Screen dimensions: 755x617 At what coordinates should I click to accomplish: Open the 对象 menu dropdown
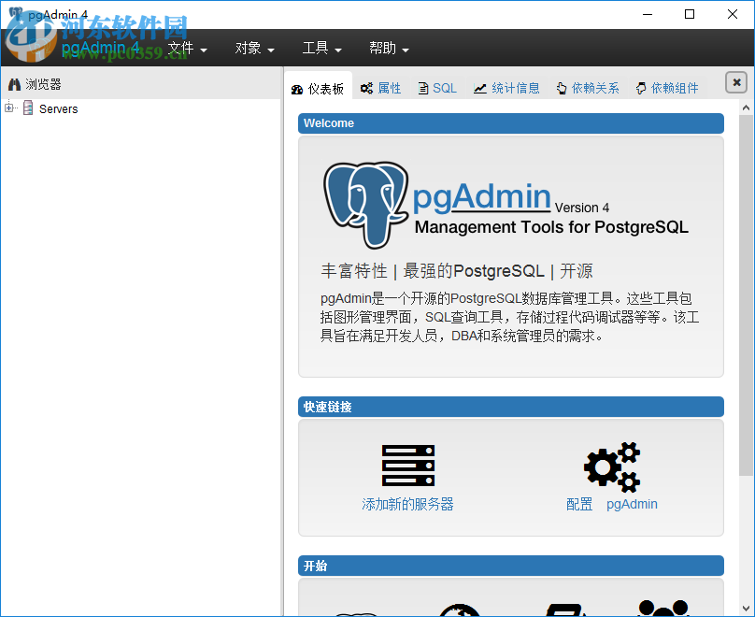(x=254, y=48)
